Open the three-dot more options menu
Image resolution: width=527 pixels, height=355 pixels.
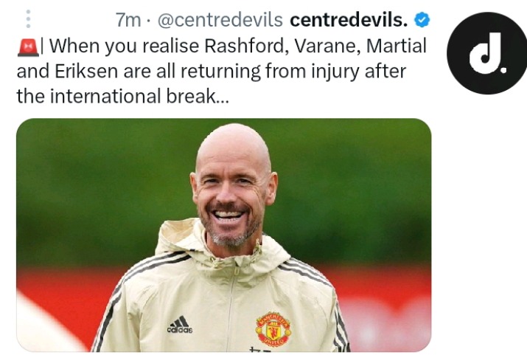pos(28,19)
